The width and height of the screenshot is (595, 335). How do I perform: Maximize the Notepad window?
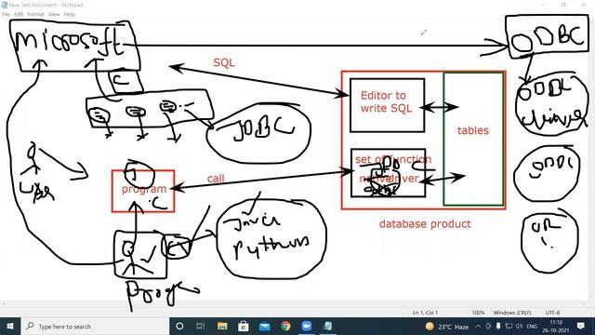click(563, 5)
